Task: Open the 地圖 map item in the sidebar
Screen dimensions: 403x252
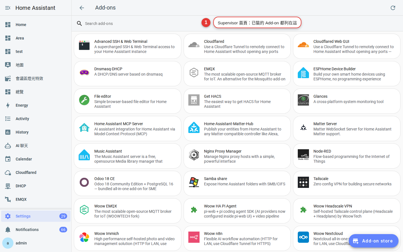Action: pos(36,65)
